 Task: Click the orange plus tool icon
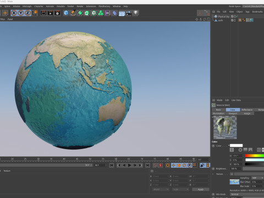(x=5, y=13)
